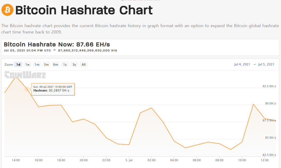Click the 22:00 time axis label
This screenshot has height=168, width=281.
coord(106,160)
